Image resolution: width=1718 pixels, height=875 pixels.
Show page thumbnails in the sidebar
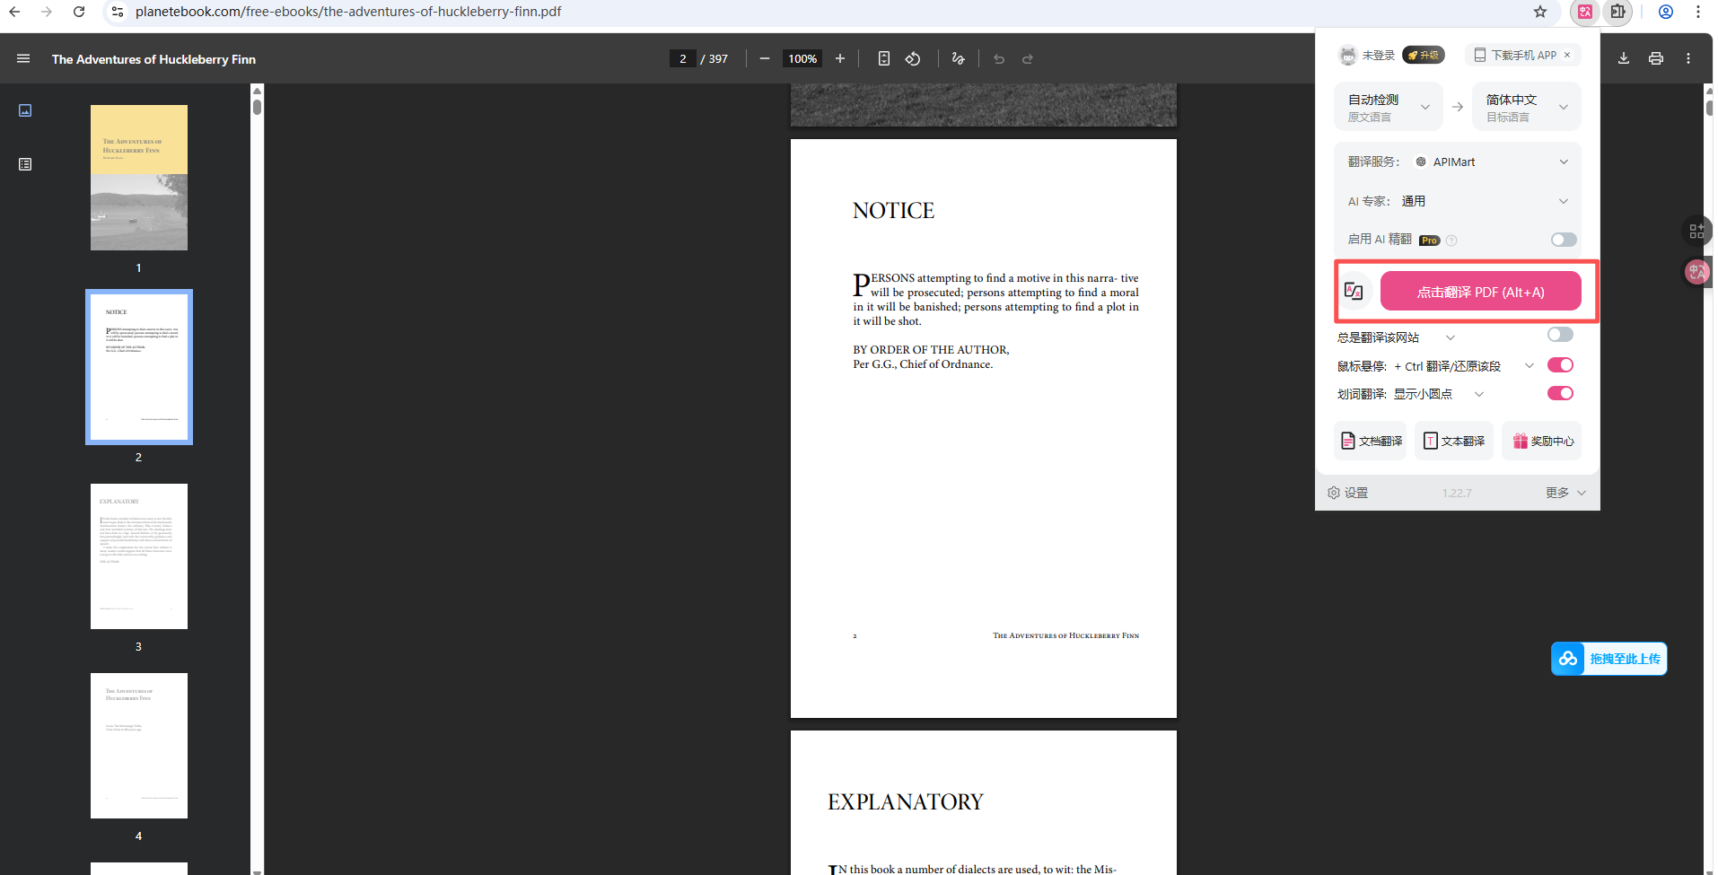point(25,110)
